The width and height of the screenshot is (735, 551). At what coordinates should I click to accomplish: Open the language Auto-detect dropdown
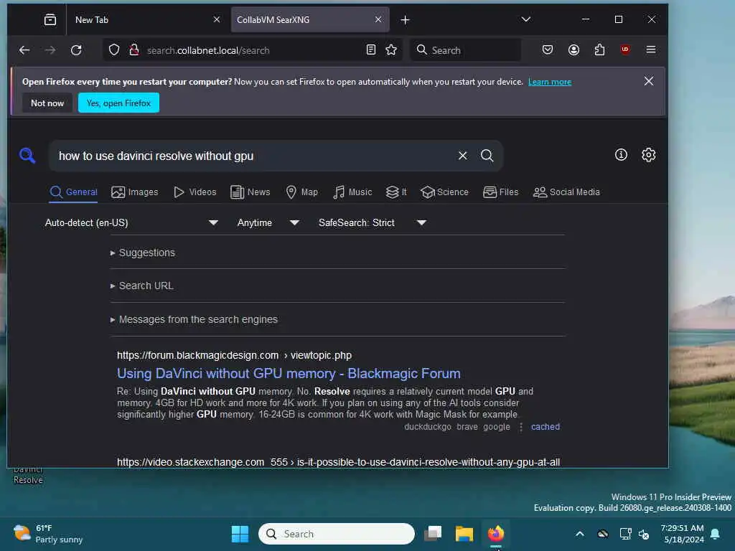pyautogui.click(x=131, y=222)
